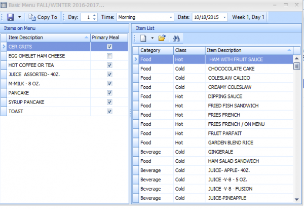Sort by Class column header
This screenshot has height=209, width=304.
pyautogui.click(x=188, y=50)
